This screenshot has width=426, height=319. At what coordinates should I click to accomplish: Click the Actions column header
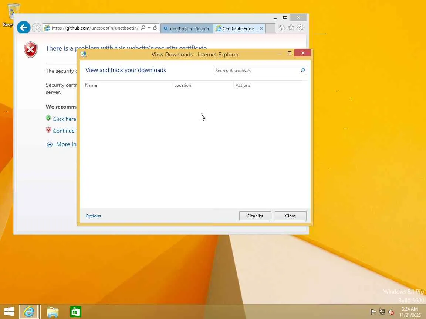coord(243,85)
